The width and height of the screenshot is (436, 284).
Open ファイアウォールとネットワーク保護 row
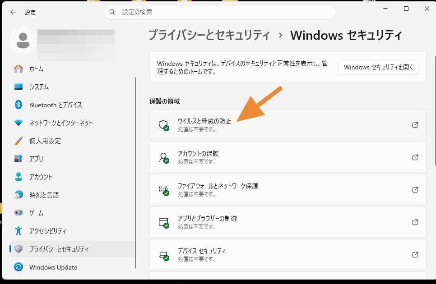click(288, 190)
